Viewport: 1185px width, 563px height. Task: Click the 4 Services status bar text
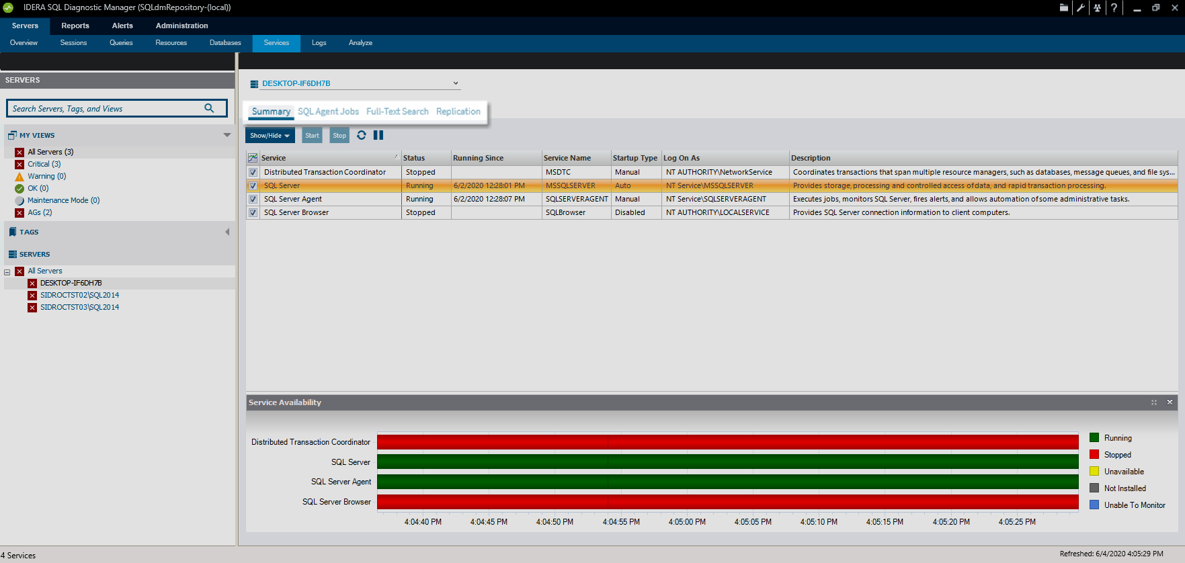click(18, 556)
